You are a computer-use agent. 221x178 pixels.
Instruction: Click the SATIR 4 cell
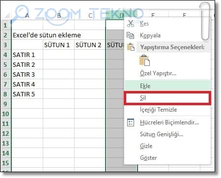(x=27, y=84)
